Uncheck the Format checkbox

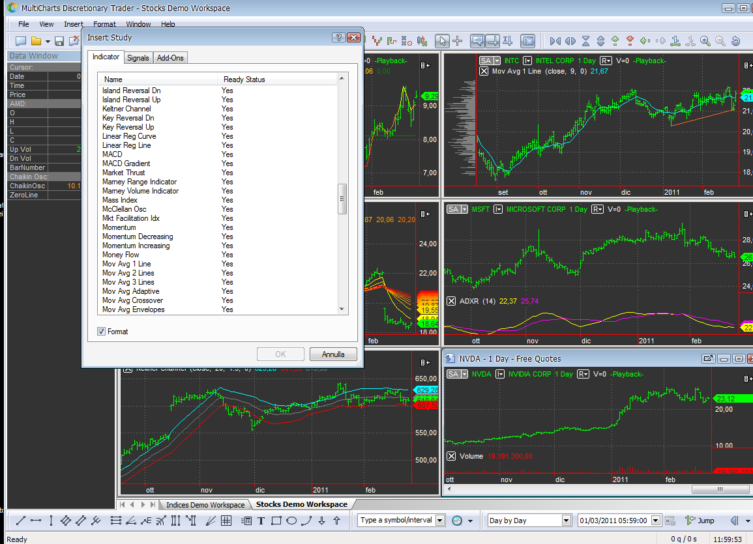click(x=101, y=332)
